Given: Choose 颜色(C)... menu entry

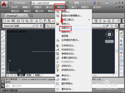Looking at the screenshot, I should (73, 24).
